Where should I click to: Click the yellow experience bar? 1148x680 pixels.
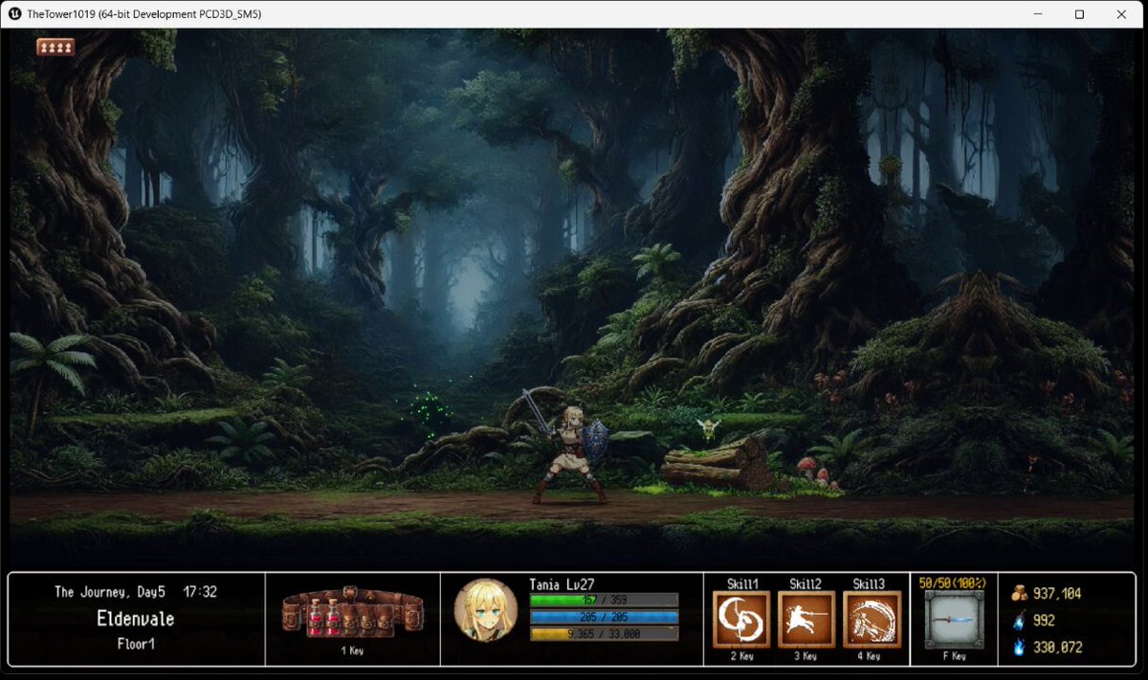coord(604,633)
